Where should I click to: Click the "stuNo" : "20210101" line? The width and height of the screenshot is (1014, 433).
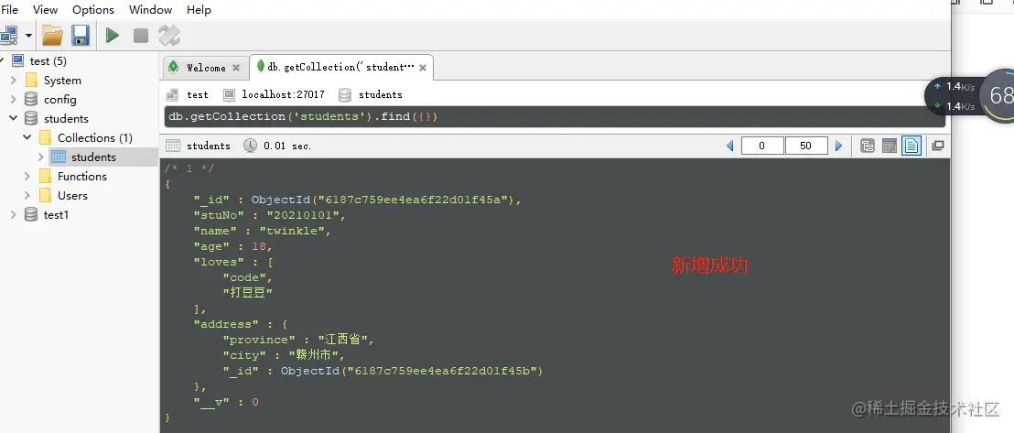click(x=270, y=215)
